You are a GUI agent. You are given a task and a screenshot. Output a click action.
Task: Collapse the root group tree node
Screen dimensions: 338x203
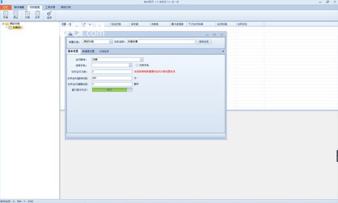(x=3, y=24)
